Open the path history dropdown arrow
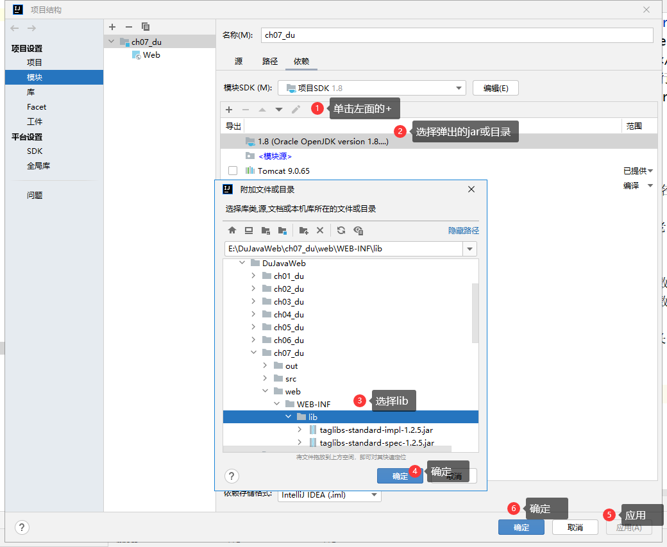 (470, 249)
